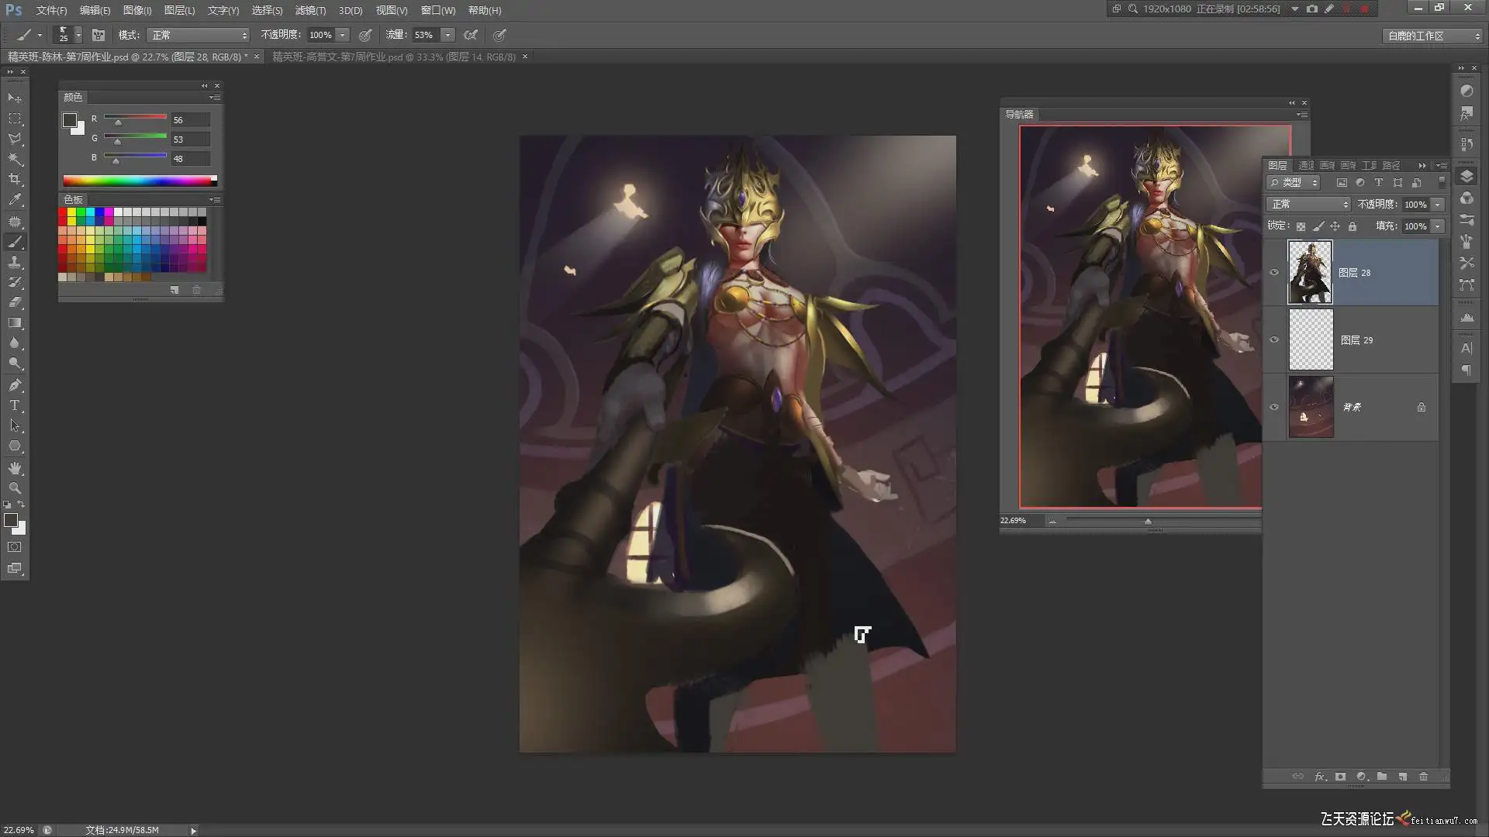Add a layer mask
1489x837 pixels.
[1340, 777]
